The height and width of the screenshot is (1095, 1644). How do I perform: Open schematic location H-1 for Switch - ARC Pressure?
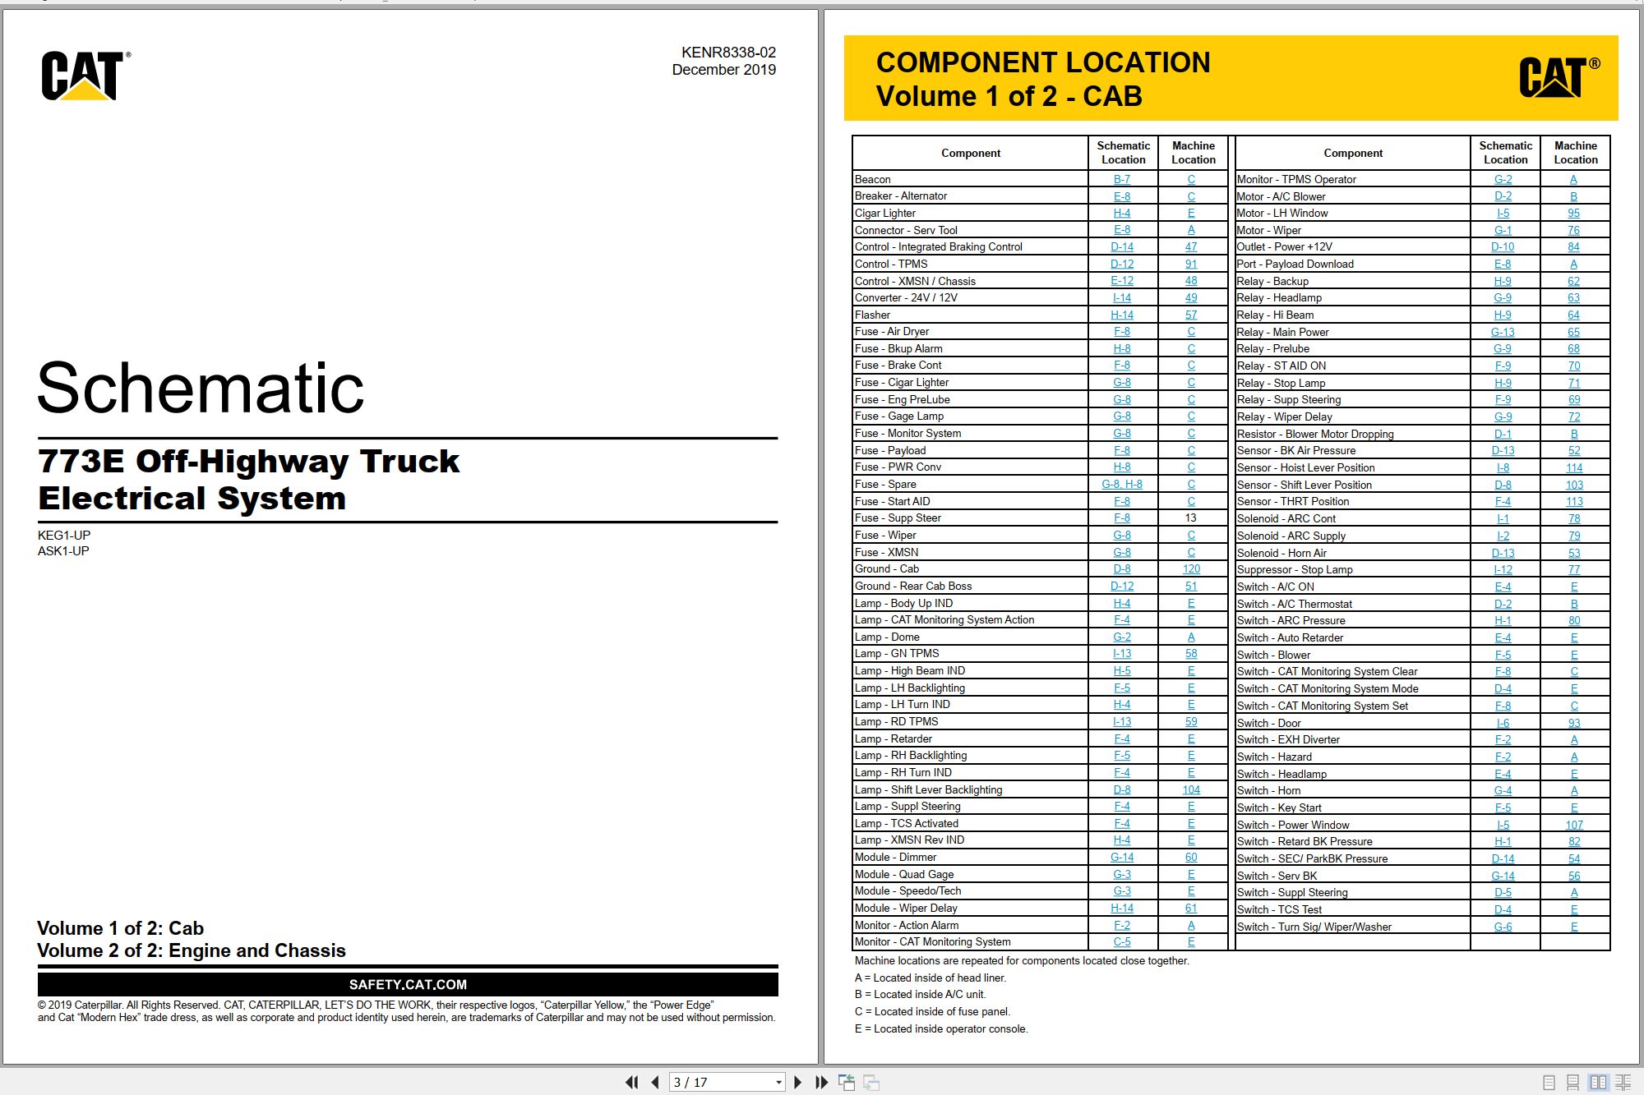click(x=1503, y=620)
